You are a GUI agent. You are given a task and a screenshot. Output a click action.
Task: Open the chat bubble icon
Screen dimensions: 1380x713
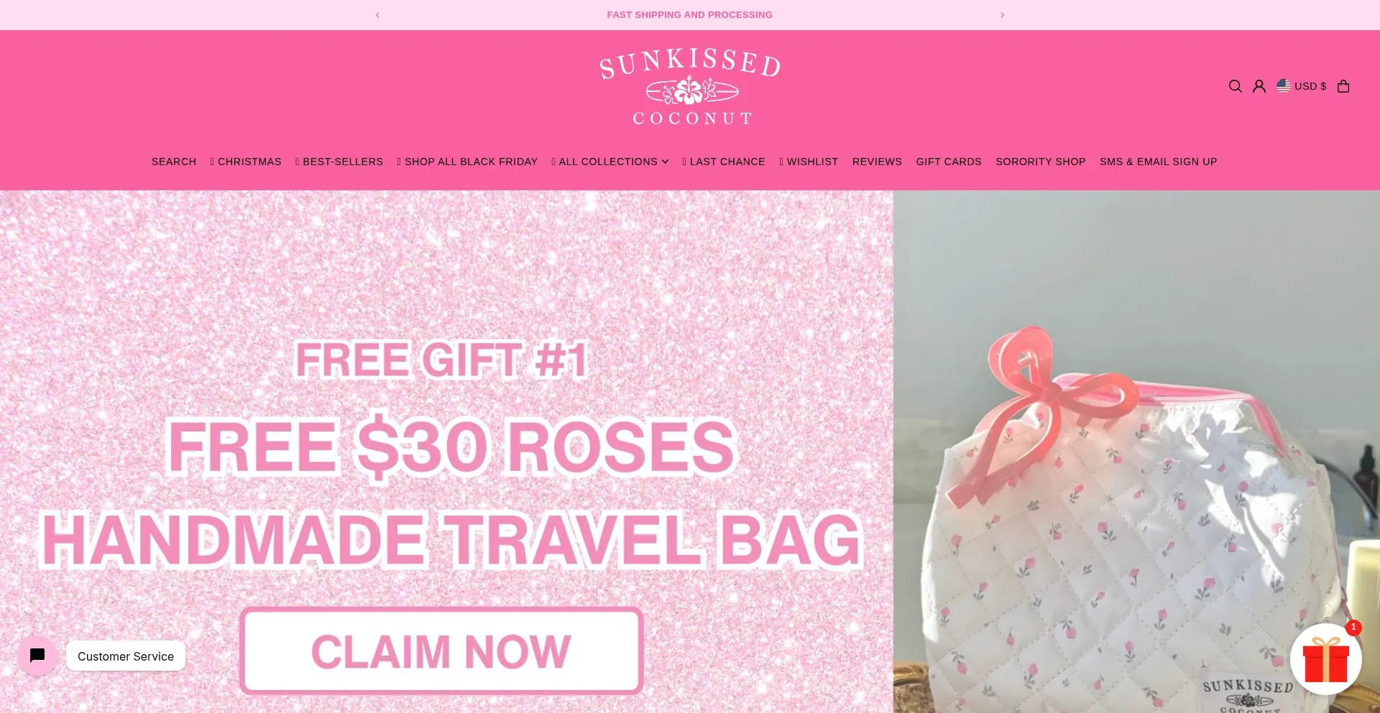[37, 655]
